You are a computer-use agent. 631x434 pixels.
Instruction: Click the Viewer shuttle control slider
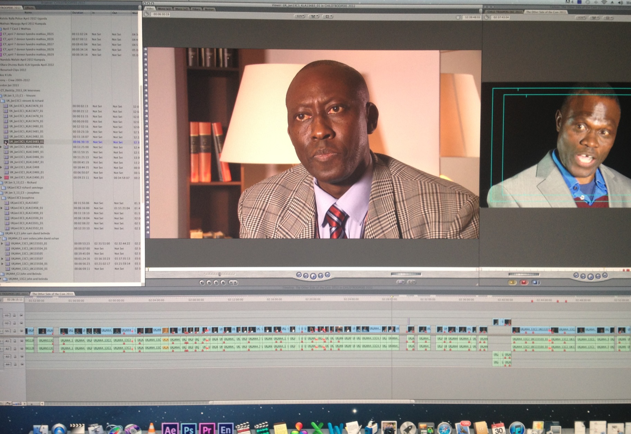(x=219, y=274)
